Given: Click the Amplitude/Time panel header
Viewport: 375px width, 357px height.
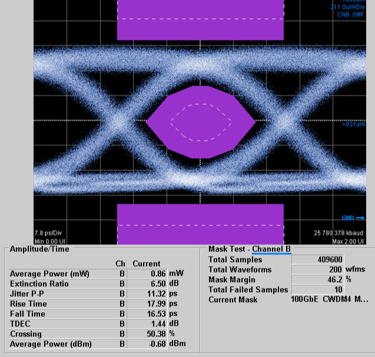Looking at the screenshot, I should pyautogui.click(x=39, y=249).
